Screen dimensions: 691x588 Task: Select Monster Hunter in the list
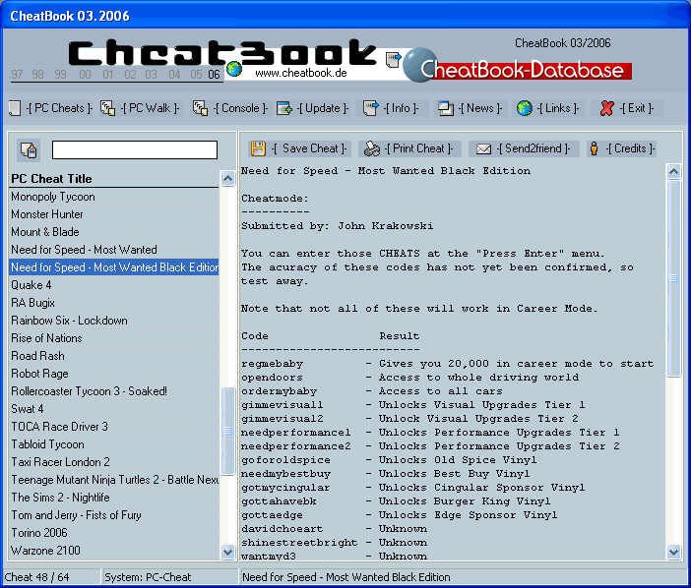coord(114,214)
